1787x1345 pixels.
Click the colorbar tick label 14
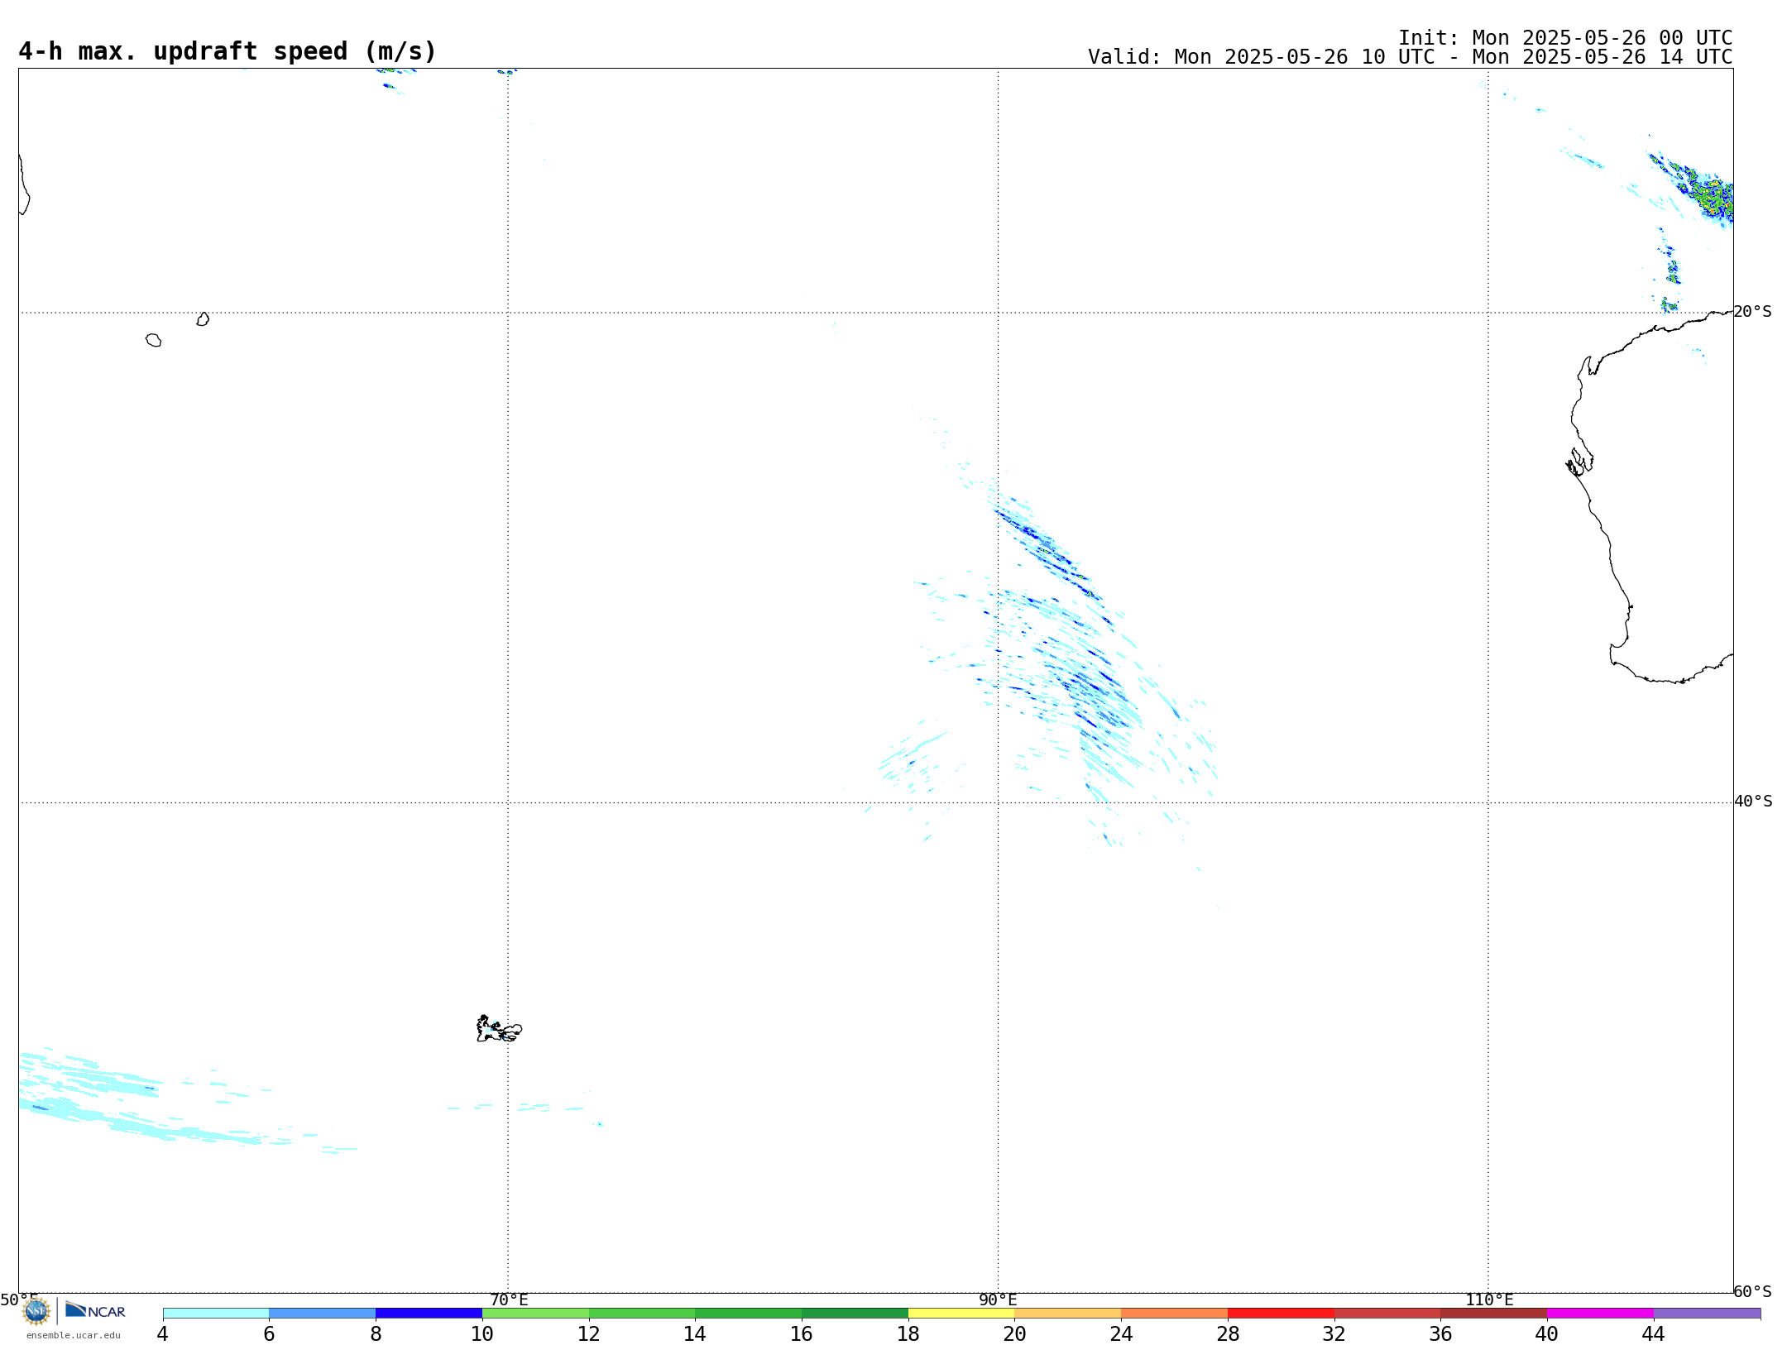coord(695,1334)
